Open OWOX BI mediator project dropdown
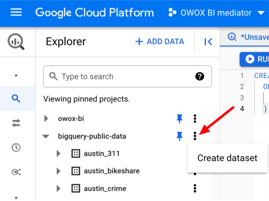 click(x=216, y=13)
